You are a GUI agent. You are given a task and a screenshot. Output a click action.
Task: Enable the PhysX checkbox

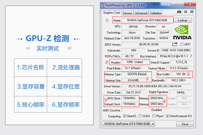[x=154, y=116]
